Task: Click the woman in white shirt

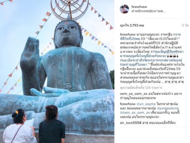Action: click(19, 126)
